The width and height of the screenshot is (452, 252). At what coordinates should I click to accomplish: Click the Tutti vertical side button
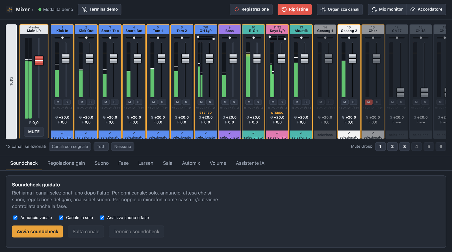(11, 82)
